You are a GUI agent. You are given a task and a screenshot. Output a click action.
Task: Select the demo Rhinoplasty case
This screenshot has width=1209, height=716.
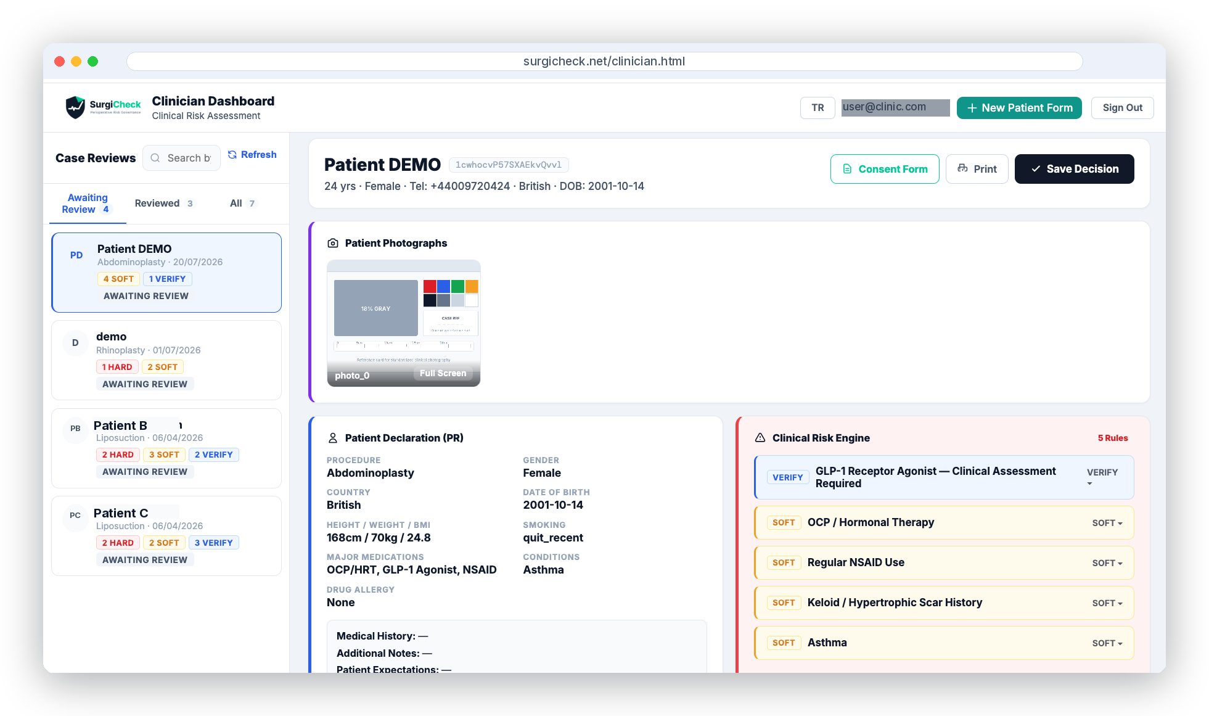point(166,360)
